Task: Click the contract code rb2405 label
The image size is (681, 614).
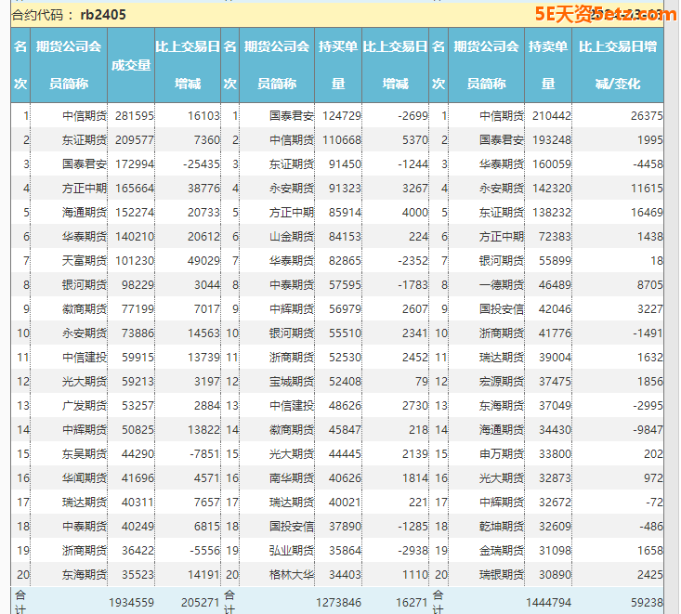Action: [x=103, y=15]
